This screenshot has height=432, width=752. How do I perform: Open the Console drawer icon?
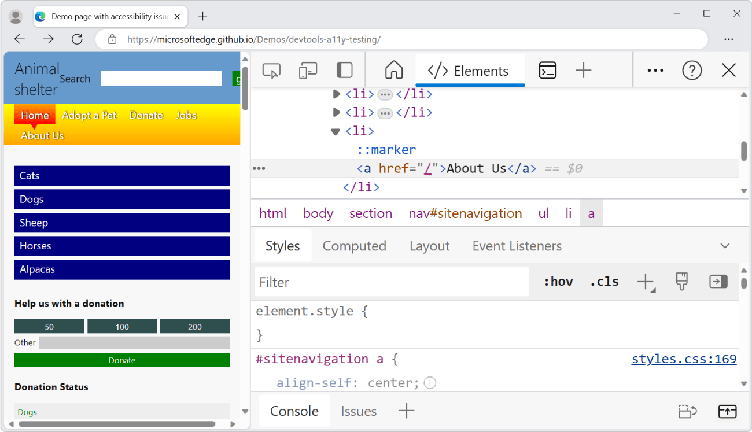coord(547,70)
